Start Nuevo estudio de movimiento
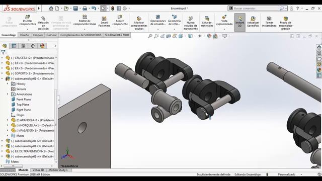Viewport: 322px width, 181px height. coord(191,23)
